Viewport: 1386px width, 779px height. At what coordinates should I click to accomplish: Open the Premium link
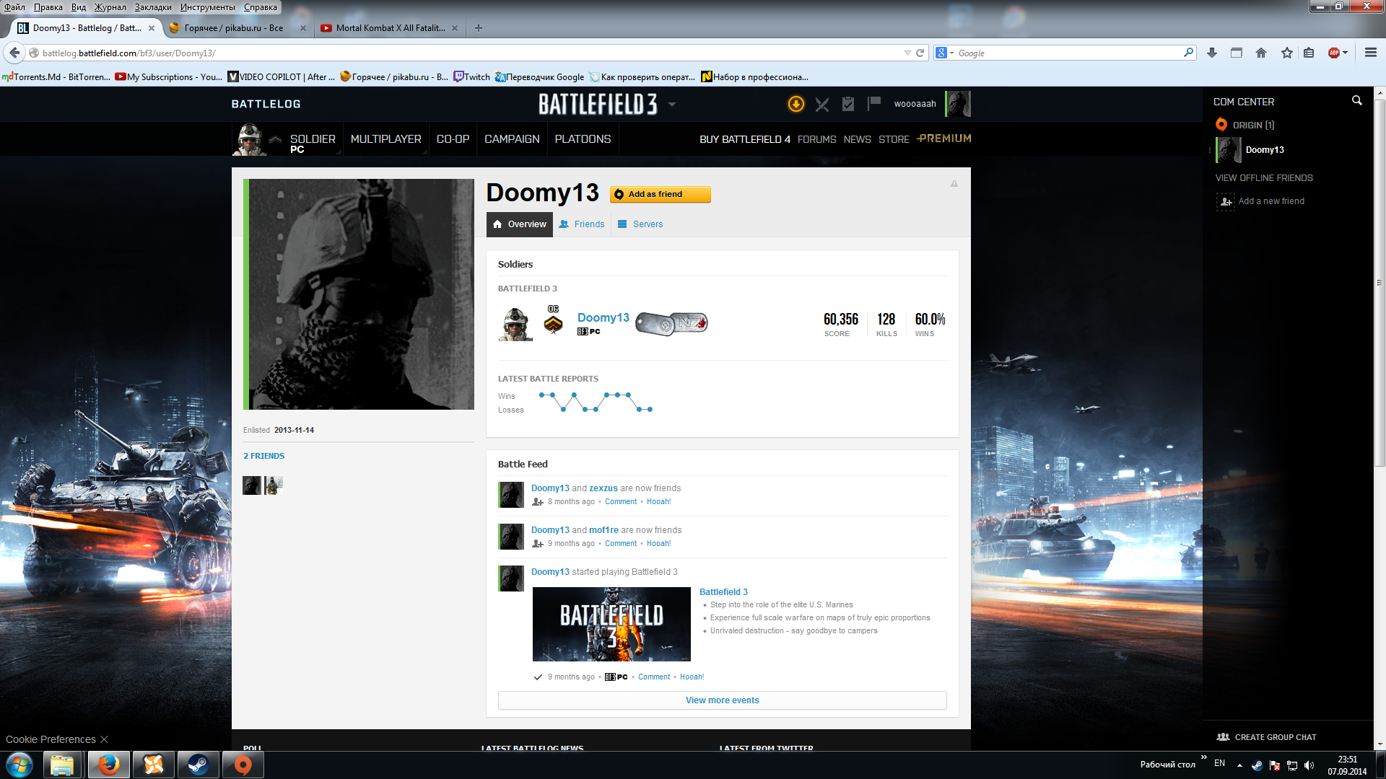click(x=944, y=138)
